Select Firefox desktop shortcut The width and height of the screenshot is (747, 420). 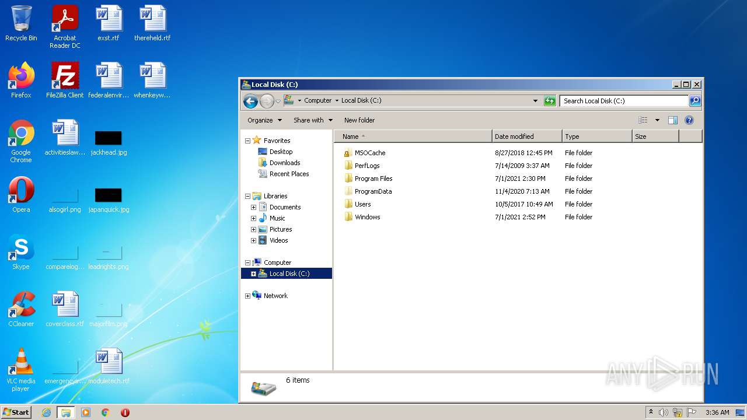point(21,80)
